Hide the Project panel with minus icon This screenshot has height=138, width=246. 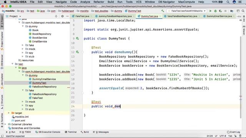(68, 16)
